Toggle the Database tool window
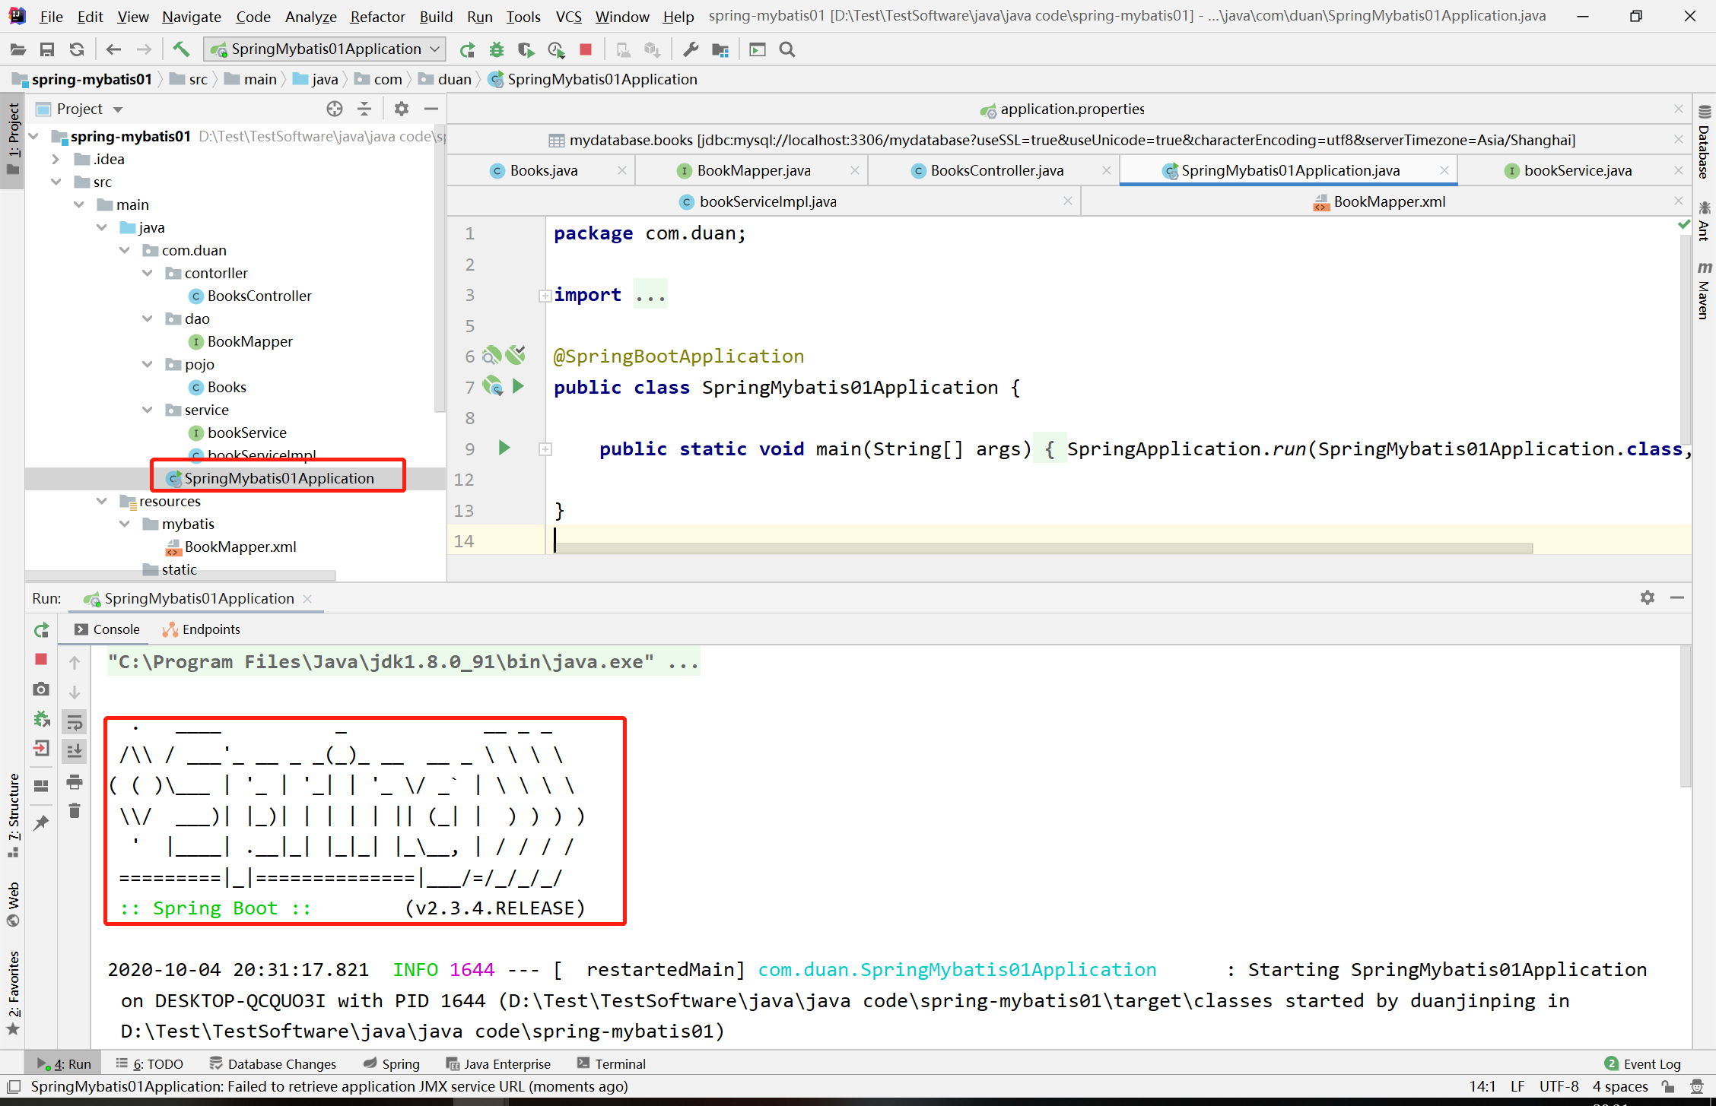The height and width of the screenshot is (1106, 1716). (x=1704, y=144)
